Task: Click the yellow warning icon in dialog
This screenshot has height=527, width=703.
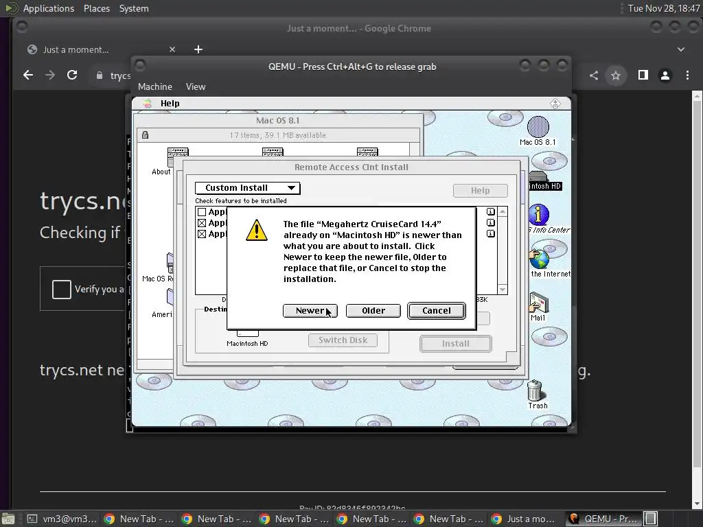Action: pos(257,231)
